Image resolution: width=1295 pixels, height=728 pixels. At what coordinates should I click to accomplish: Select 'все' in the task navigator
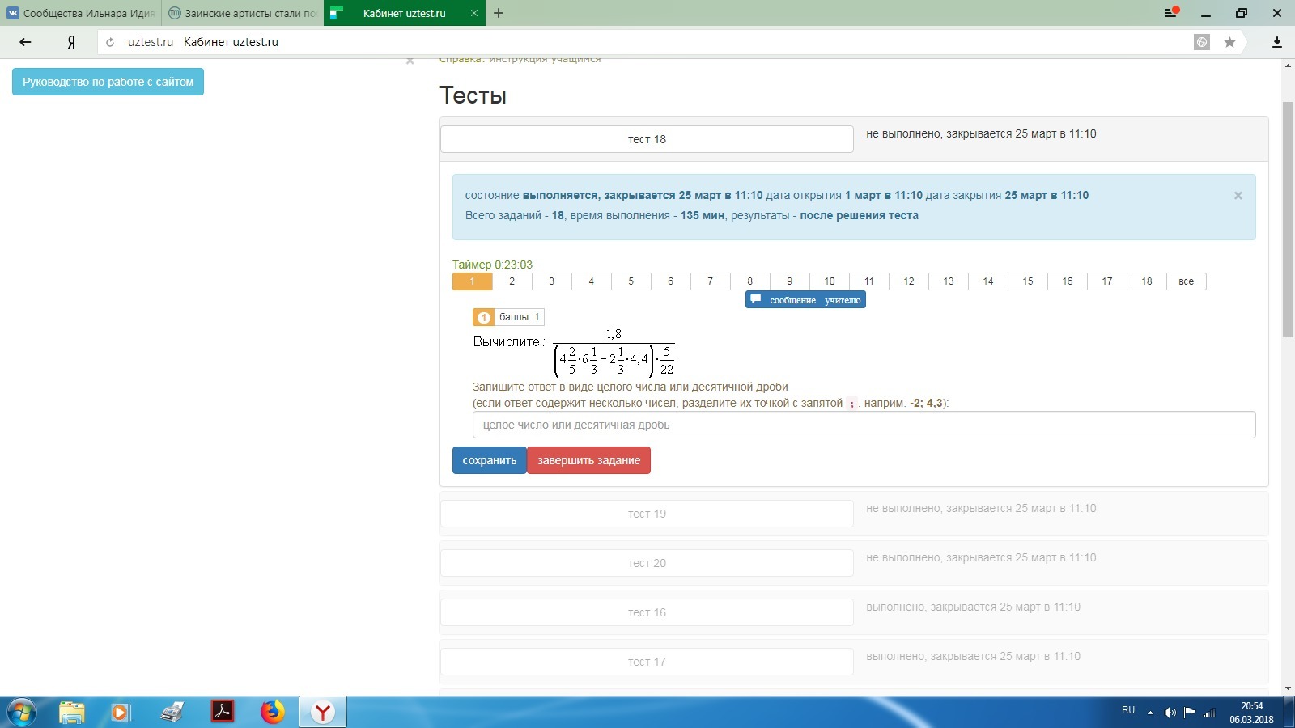click(1186, 281)
